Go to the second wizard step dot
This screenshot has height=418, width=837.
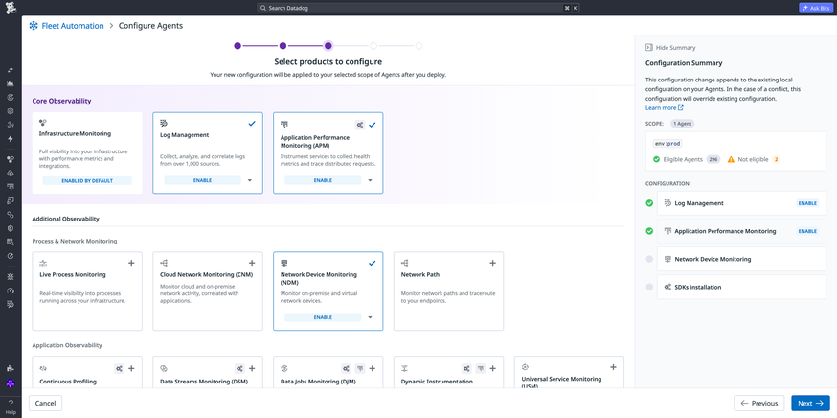[x=283, y=46]
